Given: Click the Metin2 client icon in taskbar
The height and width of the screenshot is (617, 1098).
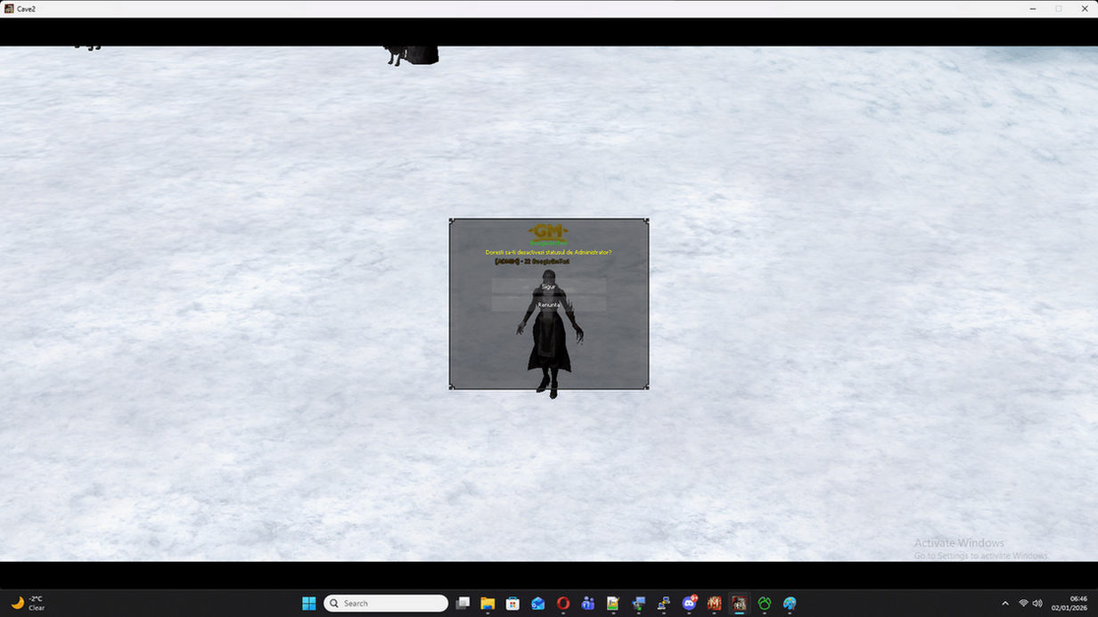Looking at the screenshot, I should pyautogui.click(x=713, y=603).
